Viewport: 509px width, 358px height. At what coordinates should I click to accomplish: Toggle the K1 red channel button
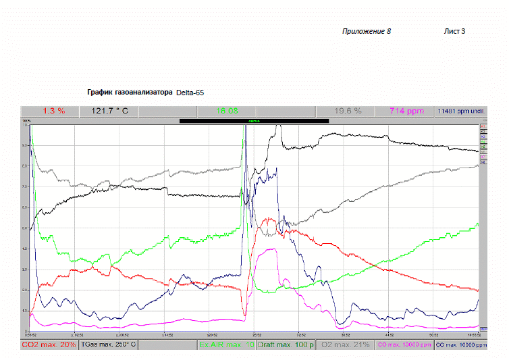[483, 126]
